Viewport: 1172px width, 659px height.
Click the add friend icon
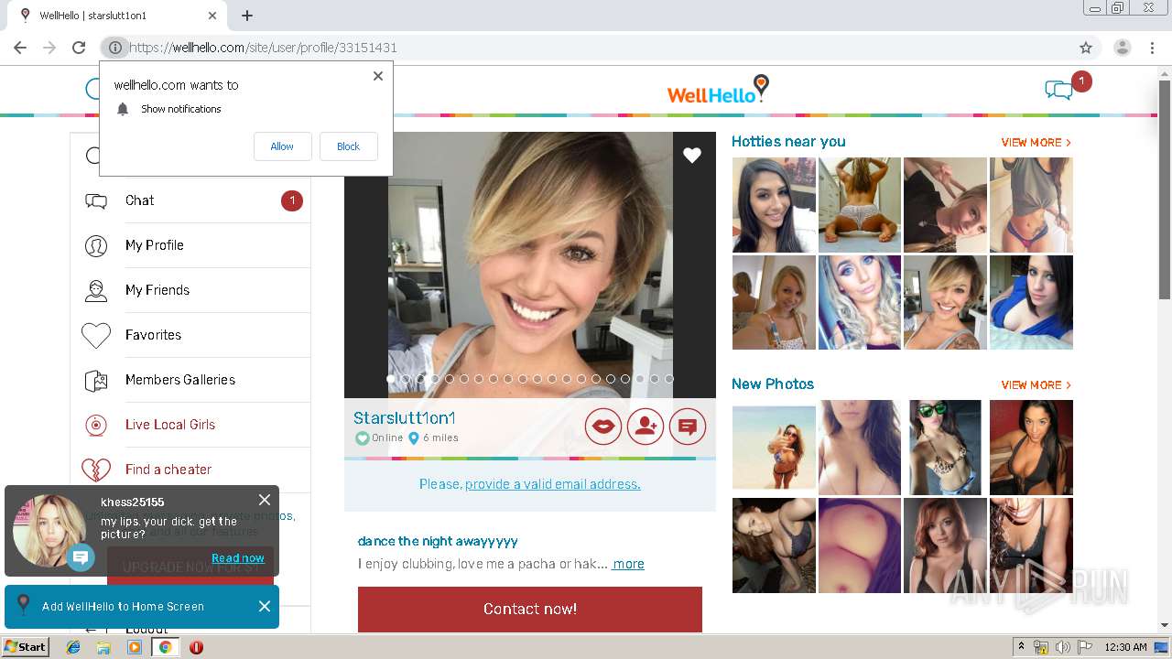tap(646, 427)
